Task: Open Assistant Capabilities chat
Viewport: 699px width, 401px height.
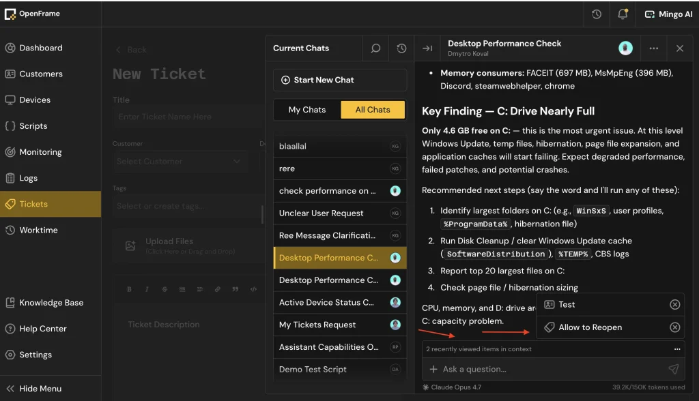Action: [x=340, y=346]
